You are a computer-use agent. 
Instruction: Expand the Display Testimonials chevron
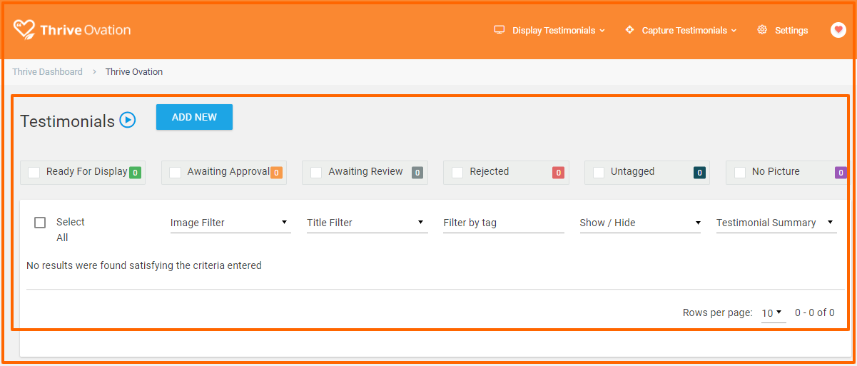click(x=602, y=31)
